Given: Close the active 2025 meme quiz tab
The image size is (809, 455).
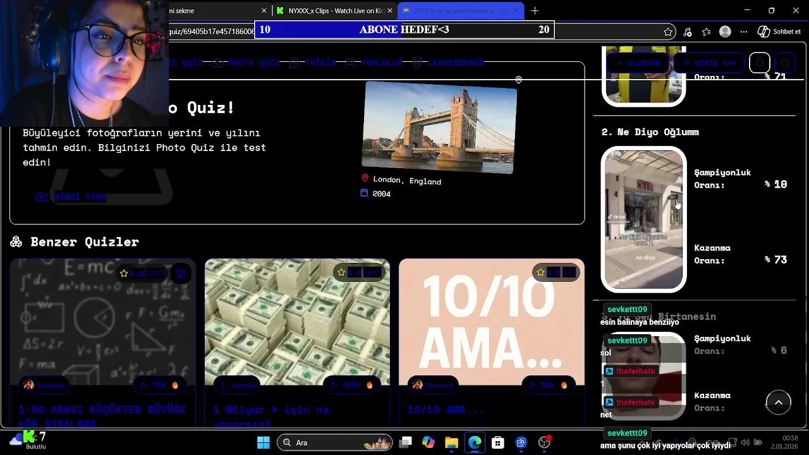Looking at the screenshot, I should point(516,11).
